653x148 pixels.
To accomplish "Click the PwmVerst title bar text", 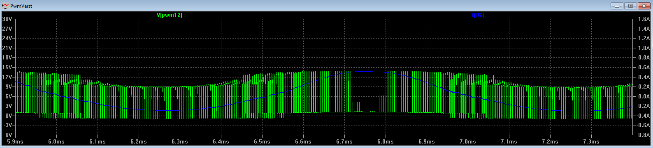I will [21, 6].
